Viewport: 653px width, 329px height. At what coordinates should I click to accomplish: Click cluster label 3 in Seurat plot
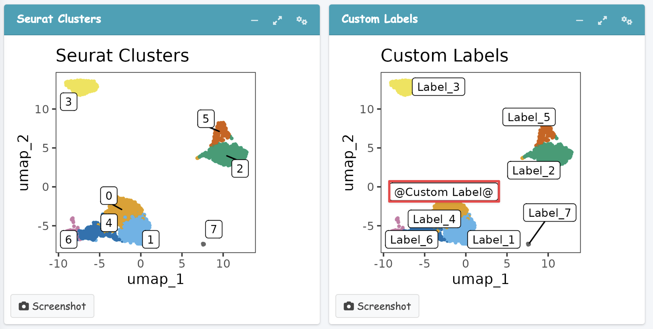point(69,102)
